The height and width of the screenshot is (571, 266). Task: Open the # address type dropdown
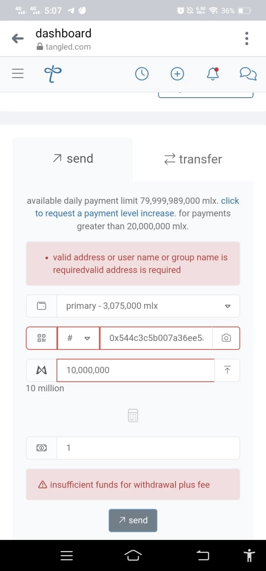point(78,338)
